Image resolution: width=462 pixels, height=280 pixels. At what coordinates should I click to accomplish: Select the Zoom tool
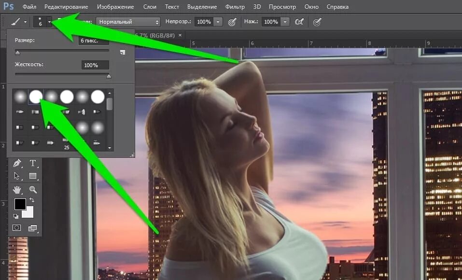pos(33,190)
